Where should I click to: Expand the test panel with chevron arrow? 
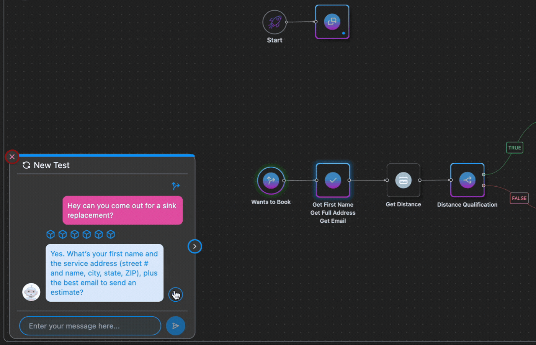click(x=194, y=246)
